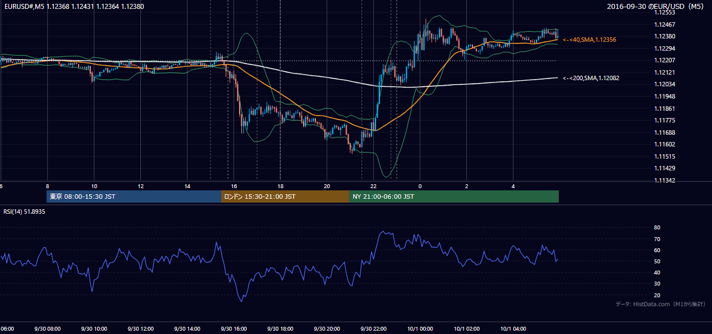Click the bottom time label 9/30 10:00

pos(94,329)
